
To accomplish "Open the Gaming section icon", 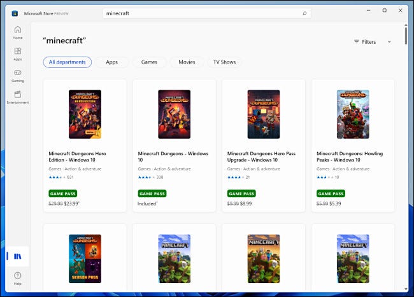I will pos(17,74).
